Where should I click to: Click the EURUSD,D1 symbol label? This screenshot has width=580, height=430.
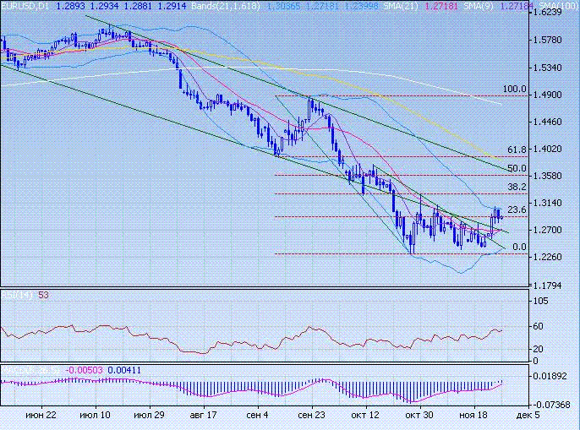(25, 5)
